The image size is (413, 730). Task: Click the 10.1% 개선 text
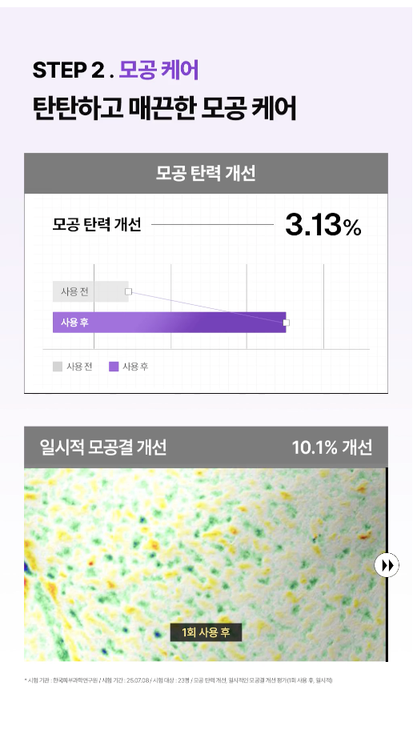(332, 447)
